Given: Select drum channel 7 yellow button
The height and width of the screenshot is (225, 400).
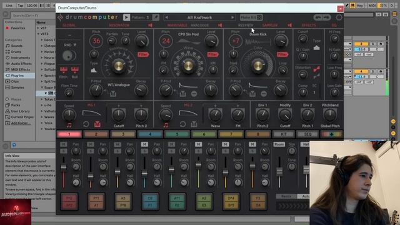Looking at the screenshot, I should [231, 134].
